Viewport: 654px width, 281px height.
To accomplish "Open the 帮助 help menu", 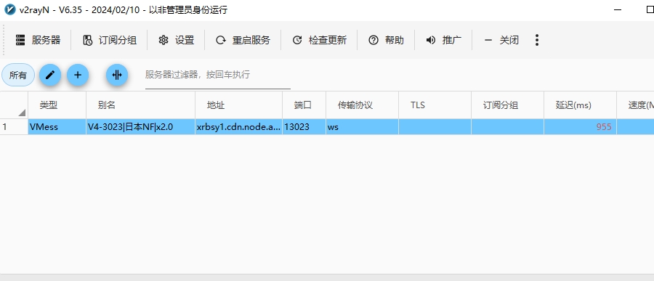I will click(x=386, y=40).
